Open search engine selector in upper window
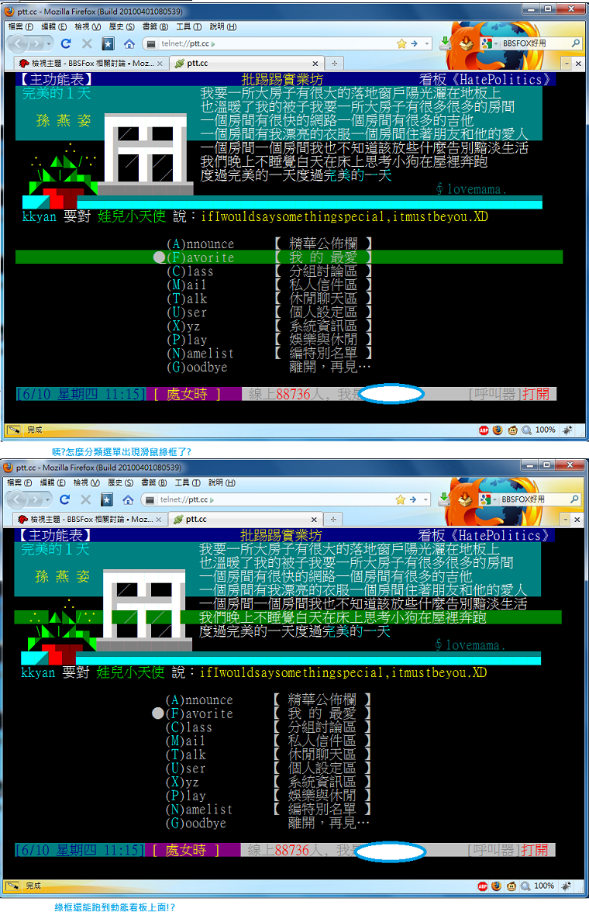 tap(489, 43)
